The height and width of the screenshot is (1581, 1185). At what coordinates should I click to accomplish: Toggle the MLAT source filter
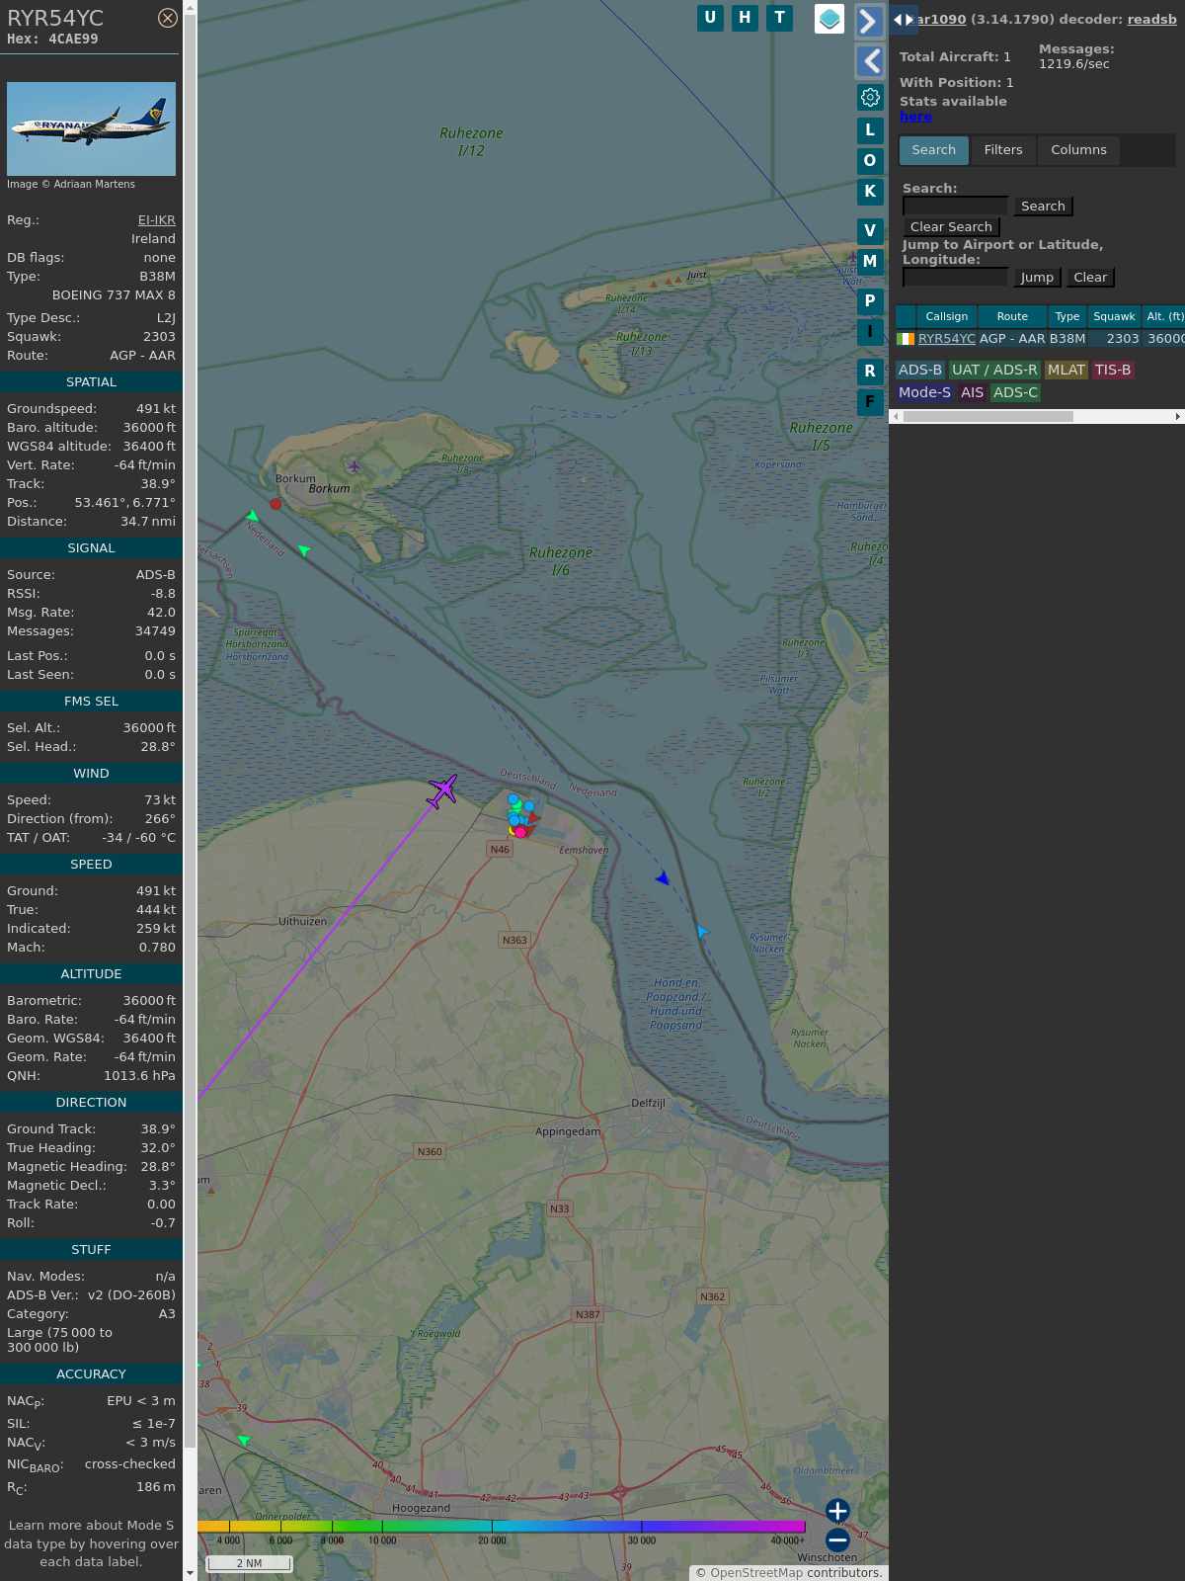1066,370
